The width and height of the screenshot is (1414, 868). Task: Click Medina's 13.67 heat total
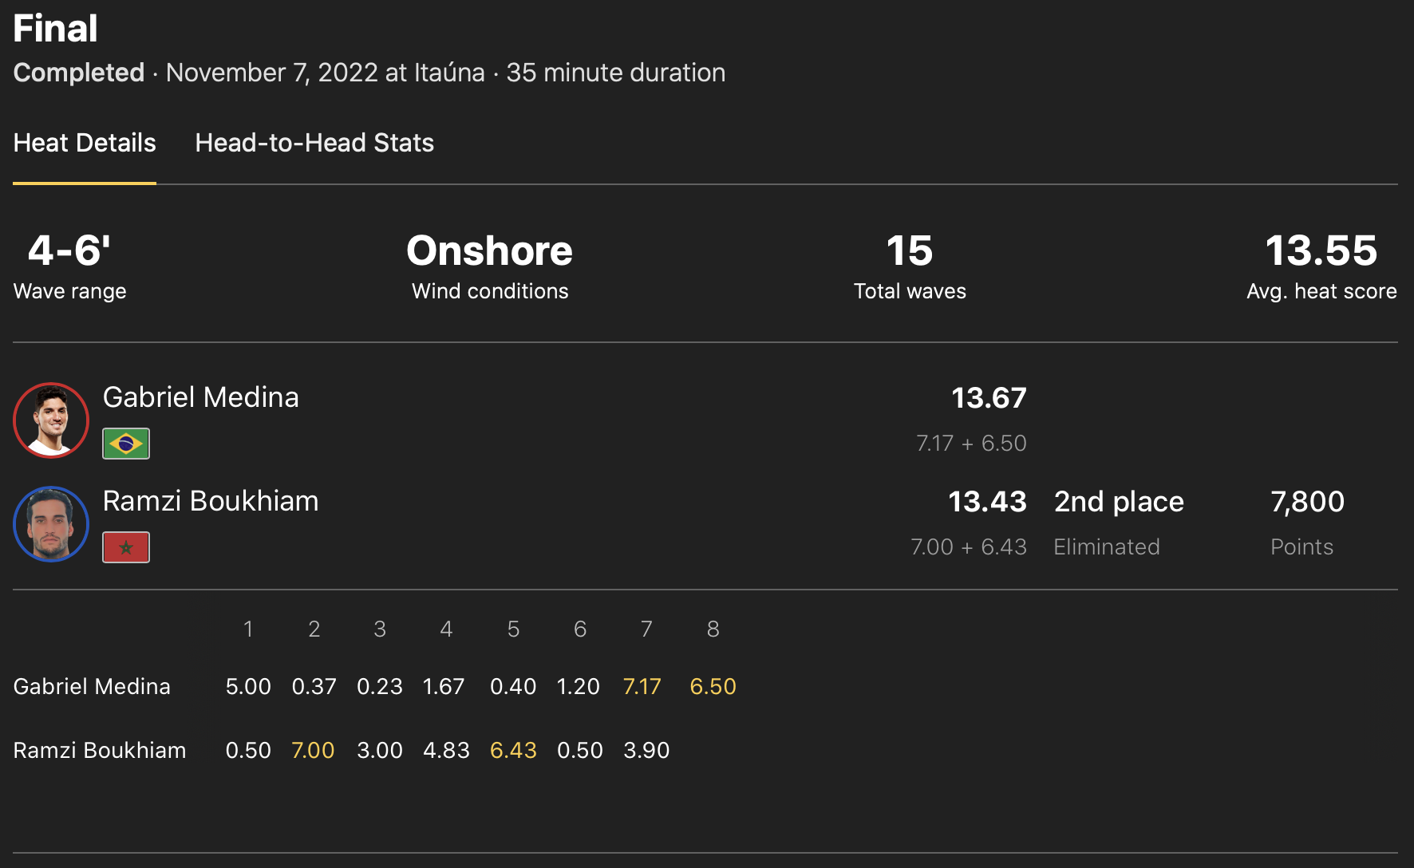989,398
